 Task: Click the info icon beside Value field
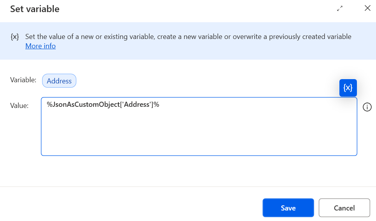point(367,107)
